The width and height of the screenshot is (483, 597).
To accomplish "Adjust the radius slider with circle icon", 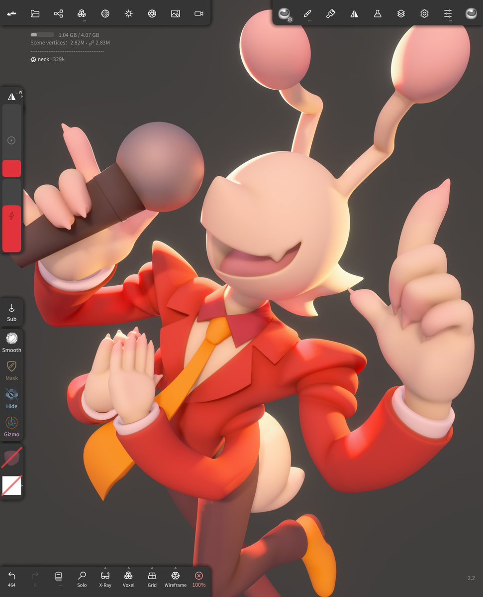I will (12, 141).
